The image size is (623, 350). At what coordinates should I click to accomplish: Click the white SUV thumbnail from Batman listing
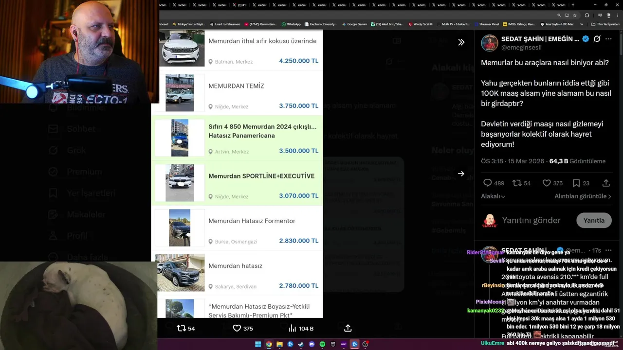(x=182, y=48)
